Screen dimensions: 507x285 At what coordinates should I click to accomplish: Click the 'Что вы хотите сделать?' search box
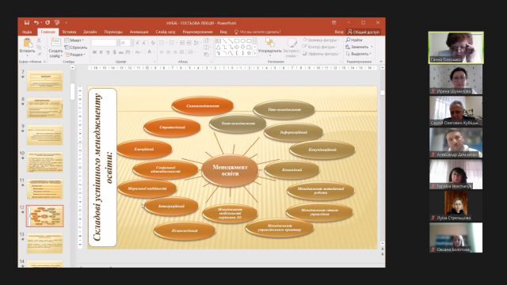point(257,32)
